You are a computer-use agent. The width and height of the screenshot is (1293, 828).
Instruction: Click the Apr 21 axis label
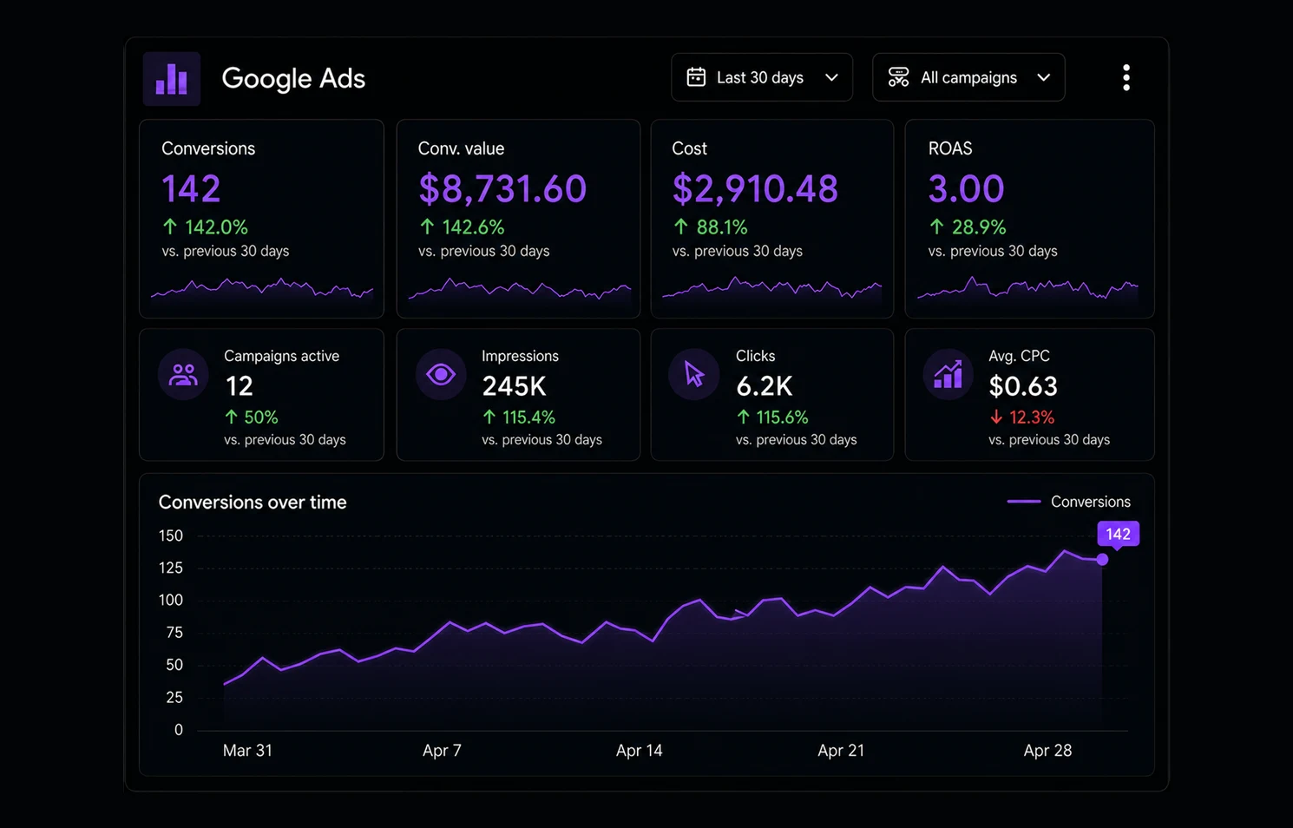841,750
